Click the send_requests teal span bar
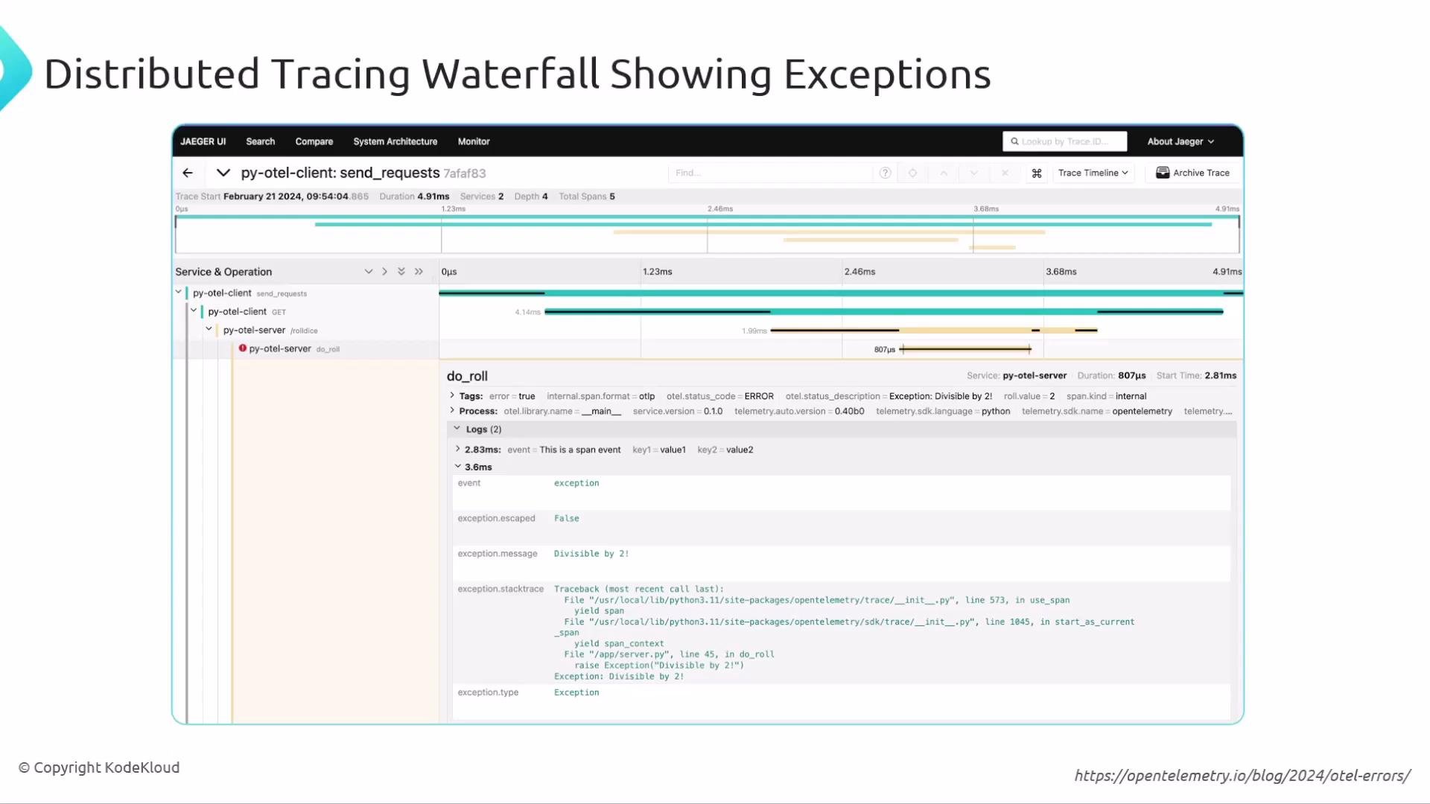 point(841,293)
